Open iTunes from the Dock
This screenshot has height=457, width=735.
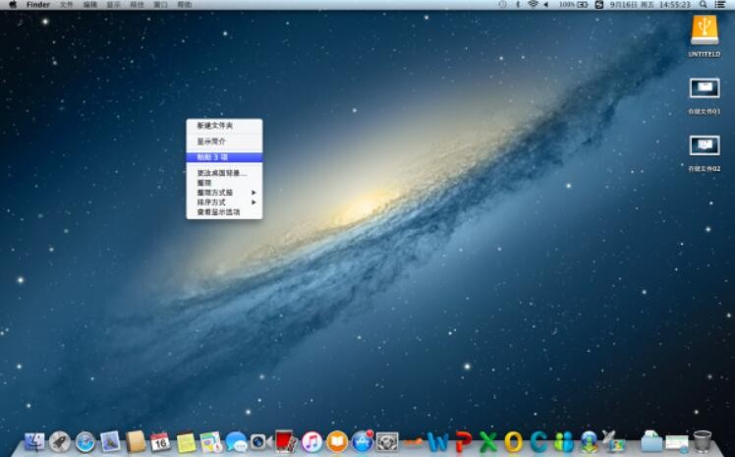(x=312, y=442)
